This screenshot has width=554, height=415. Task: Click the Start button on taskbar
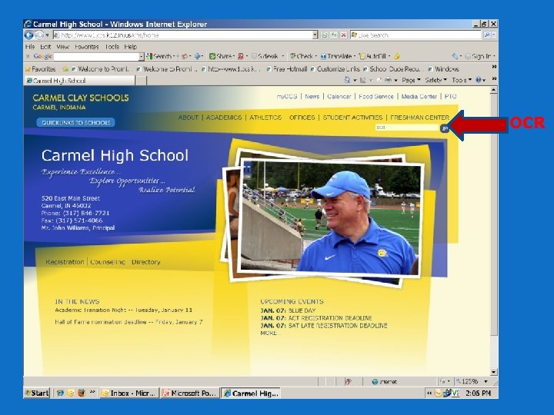coord(37,393)
